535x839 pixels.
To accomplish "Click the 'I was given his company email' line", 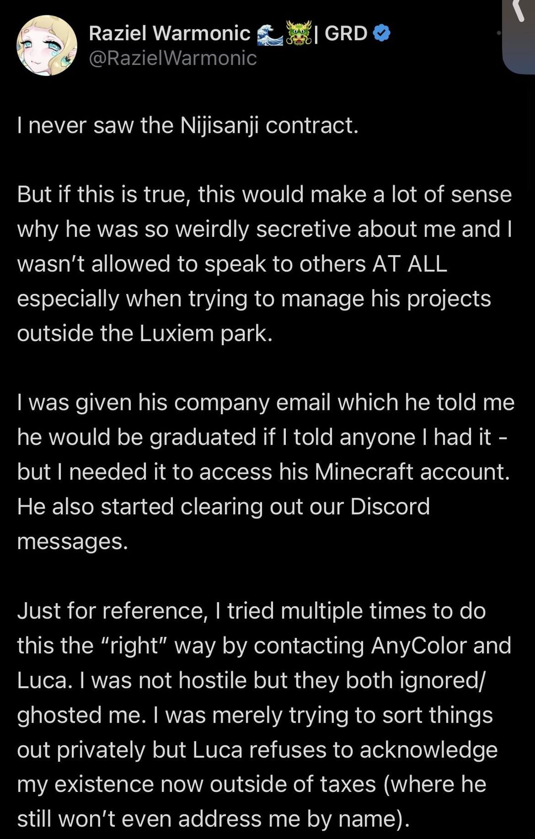I will pyautogui.click(x=266, y=402).
